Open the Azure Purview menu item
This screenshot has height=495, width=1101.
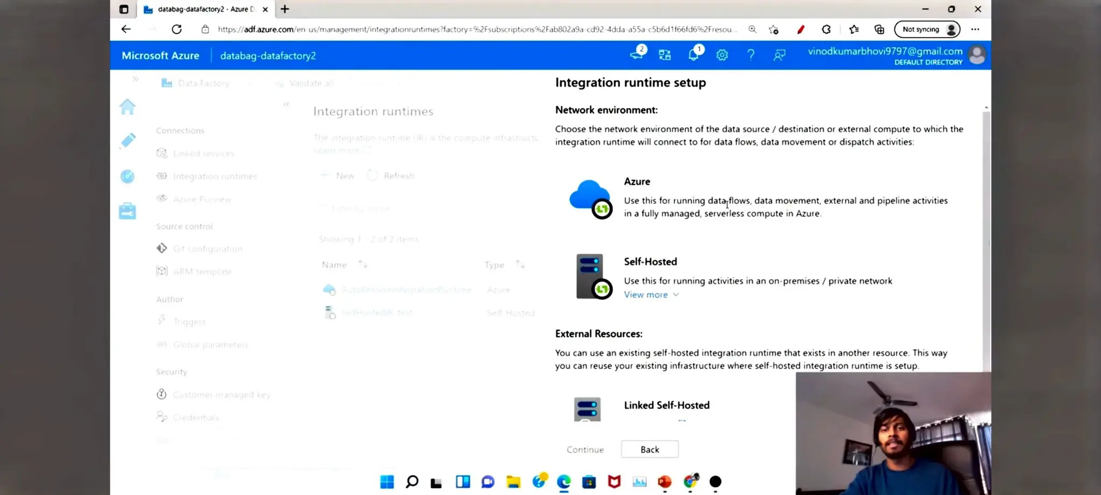pos(194,199)
